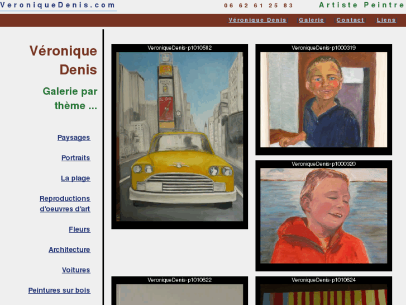Click caption text VeroniqueDenis-p1010624
The image size is (406, 305).
point(324,280)
